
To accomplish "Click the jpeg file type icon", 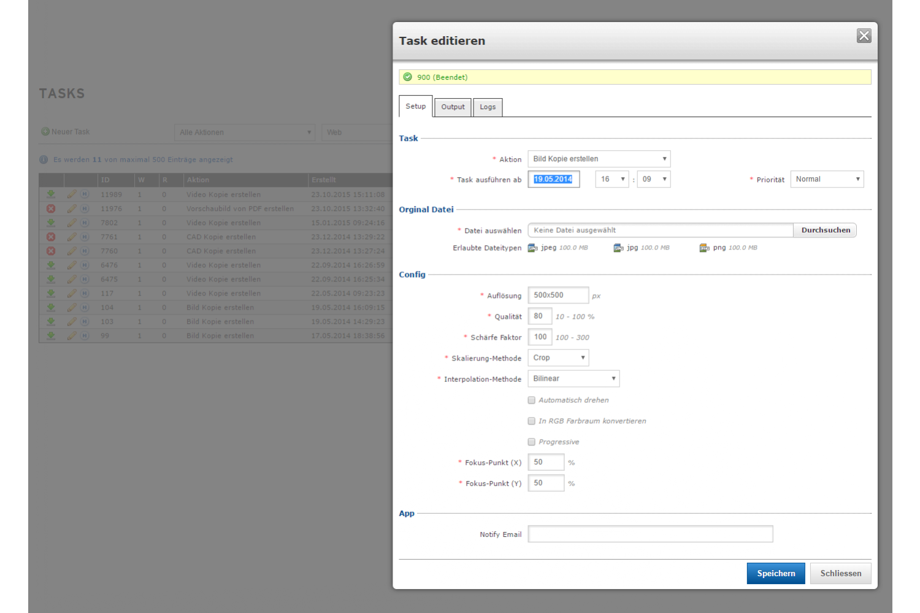I will click(532, 248).
